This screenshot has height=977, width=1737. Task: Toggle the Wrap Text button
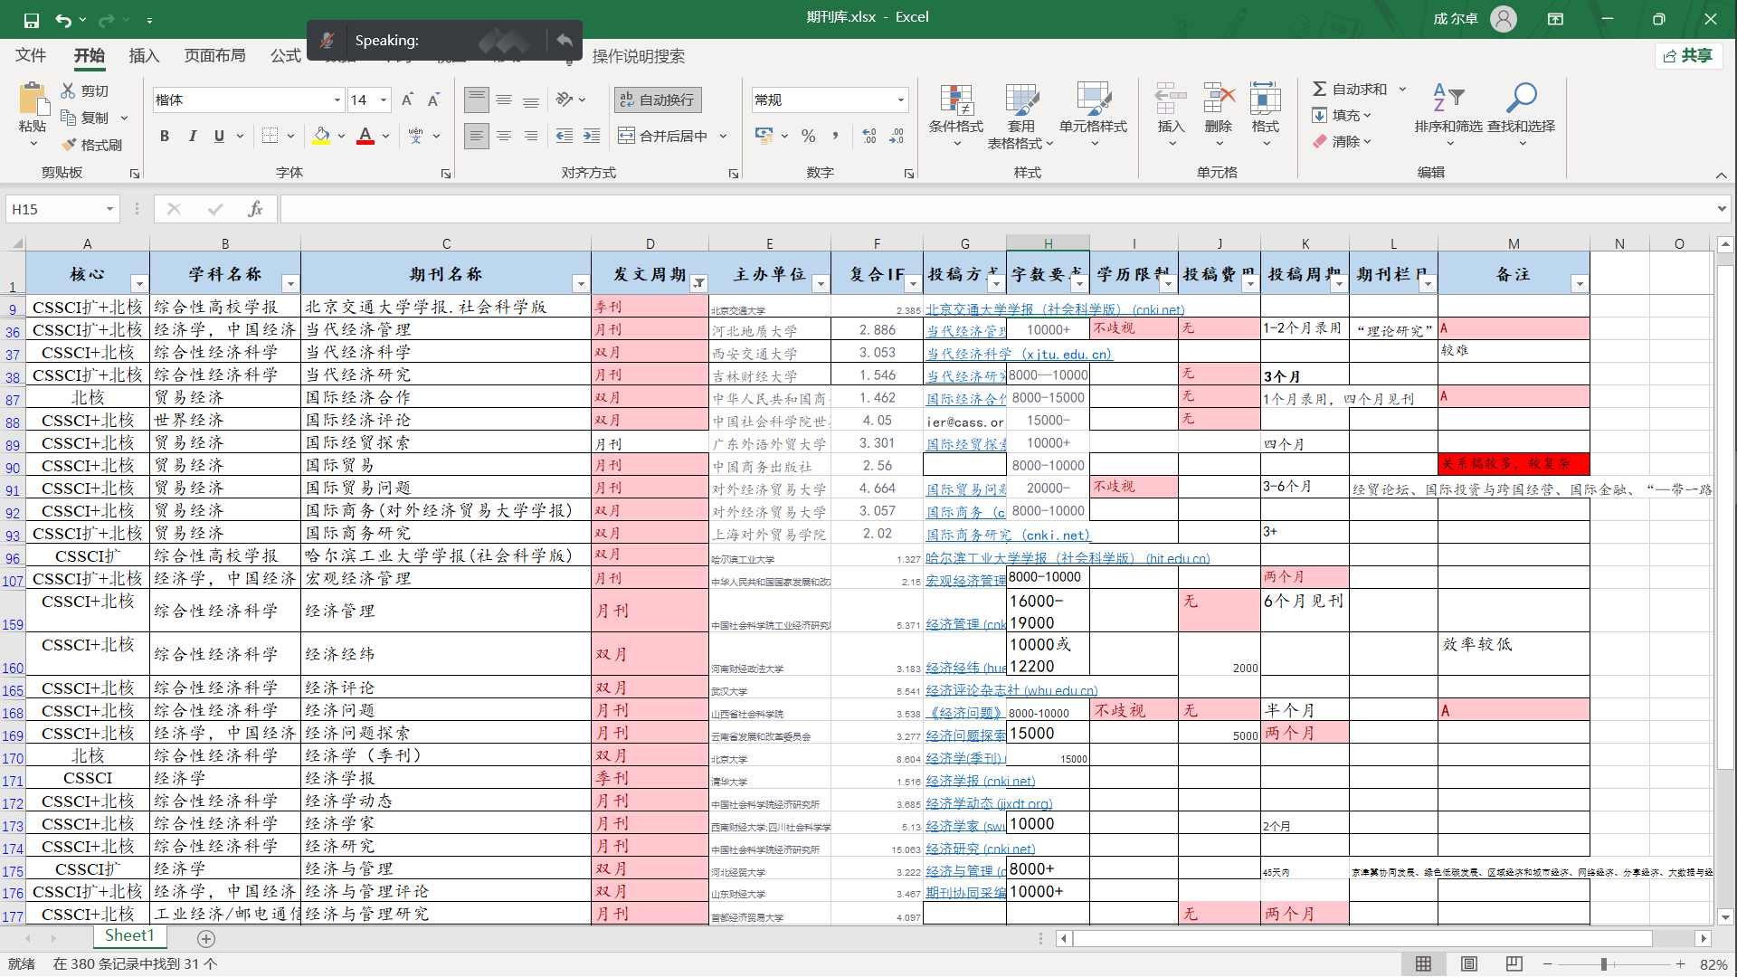pyautogui.click(x=658, y=100)
